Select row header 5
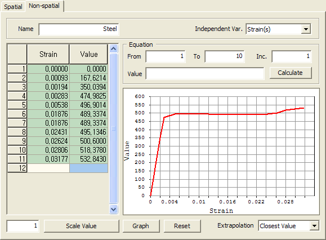This screenshot has height=240, width=326. coord(17,105)
